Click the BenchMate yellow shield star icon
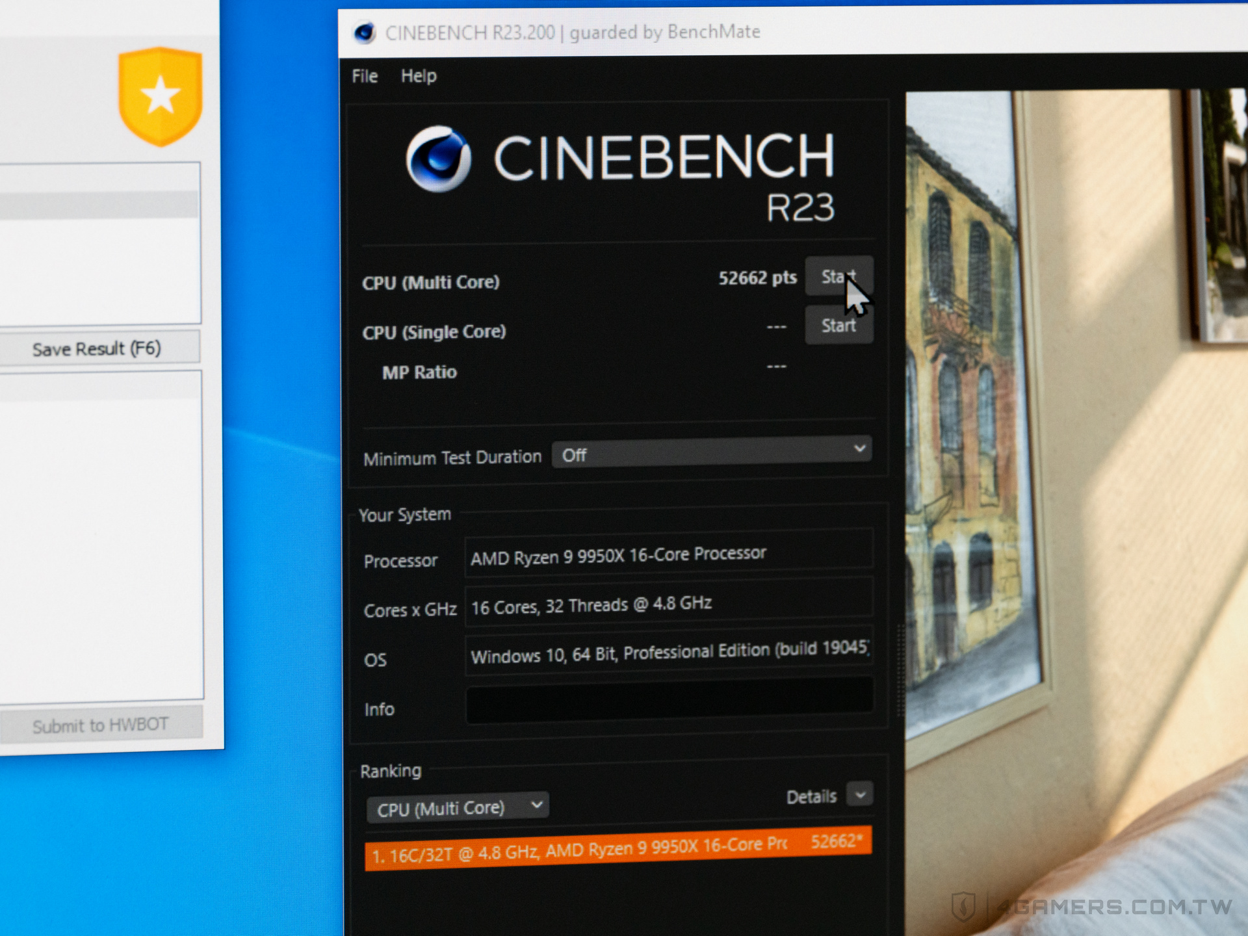The height and width of the screenshot is (936, 1248). (161, 96)
